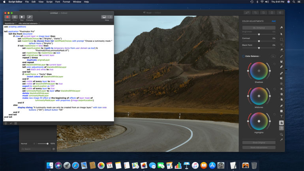Click the Black Point slider handle
This screenshot has height=171, width=304.
259,48
